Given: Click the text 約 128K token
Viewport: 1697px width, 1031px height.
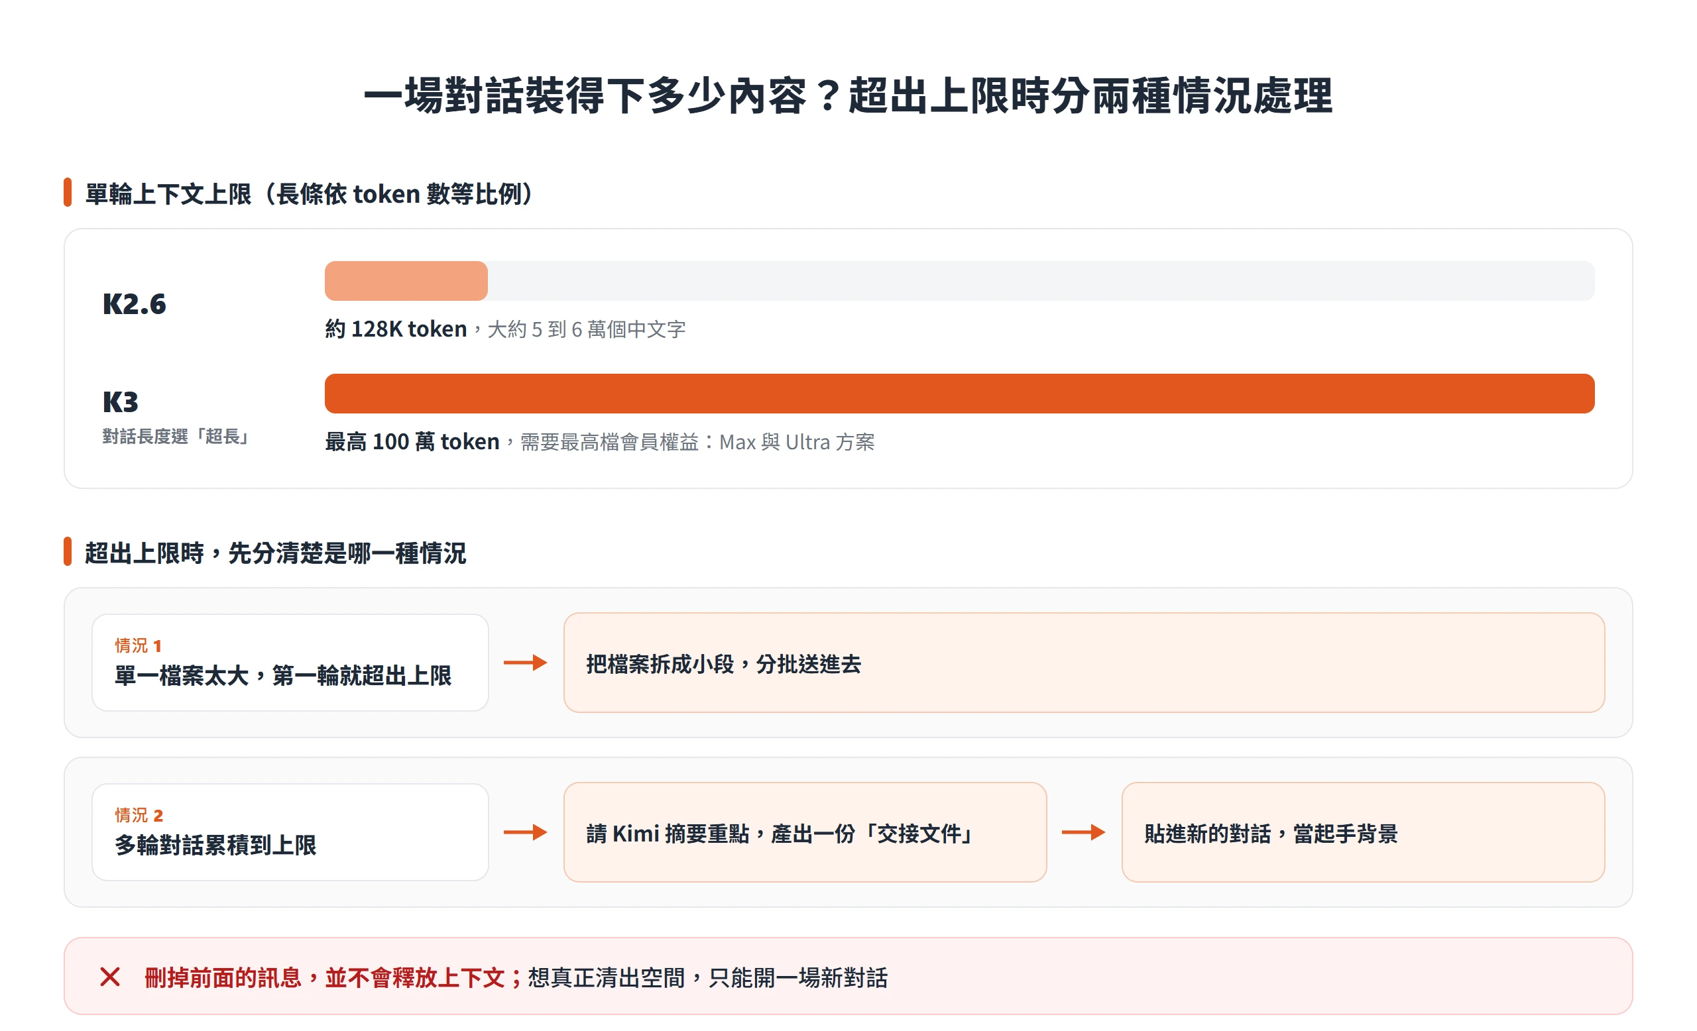Looking at the screenshot, I should point(396,329).
